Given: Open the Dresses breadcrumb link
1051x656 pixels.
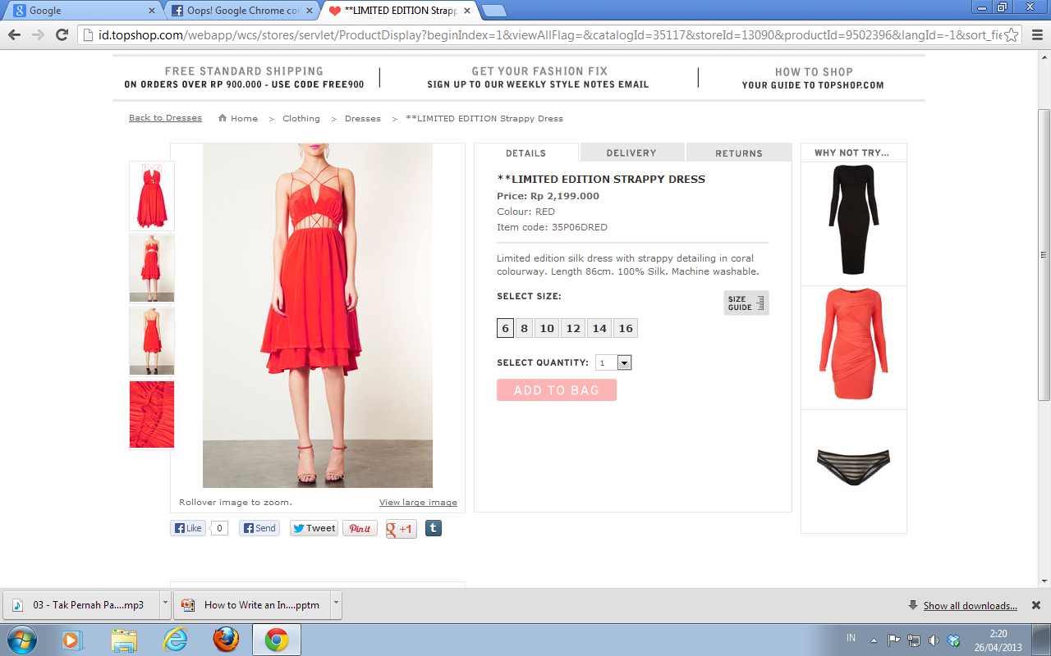Looking at the screenshot, I should point(363,118).
